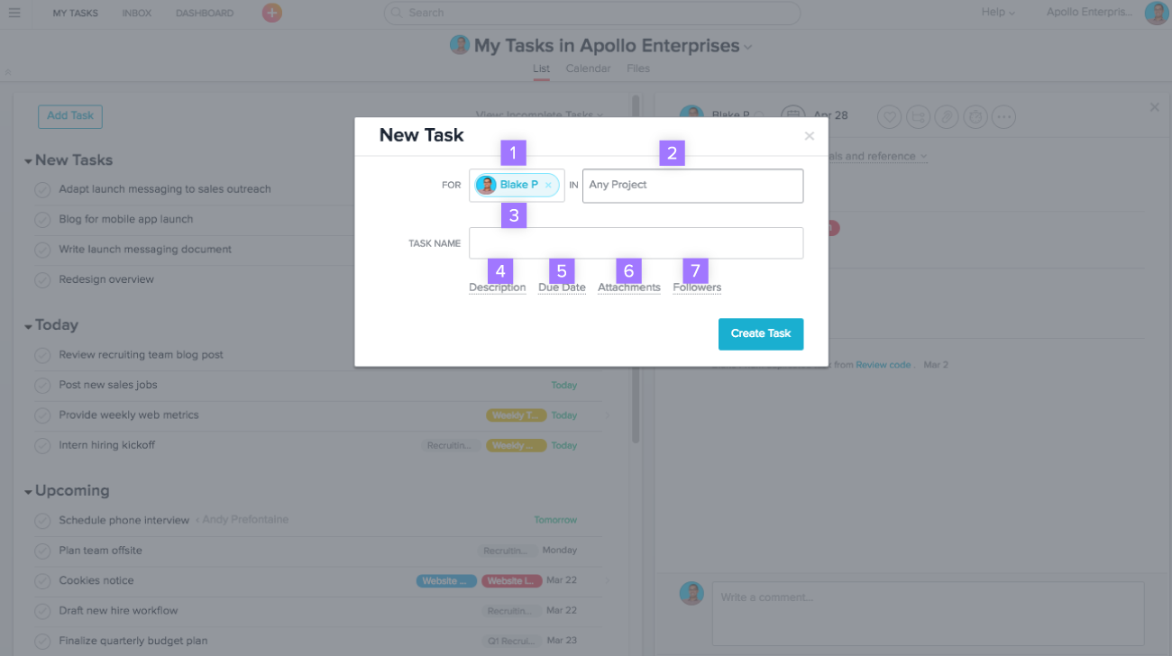Complete the 'Cookies notice' task
The width and height of the screenshot is (1172, 656).
point(42,581)
